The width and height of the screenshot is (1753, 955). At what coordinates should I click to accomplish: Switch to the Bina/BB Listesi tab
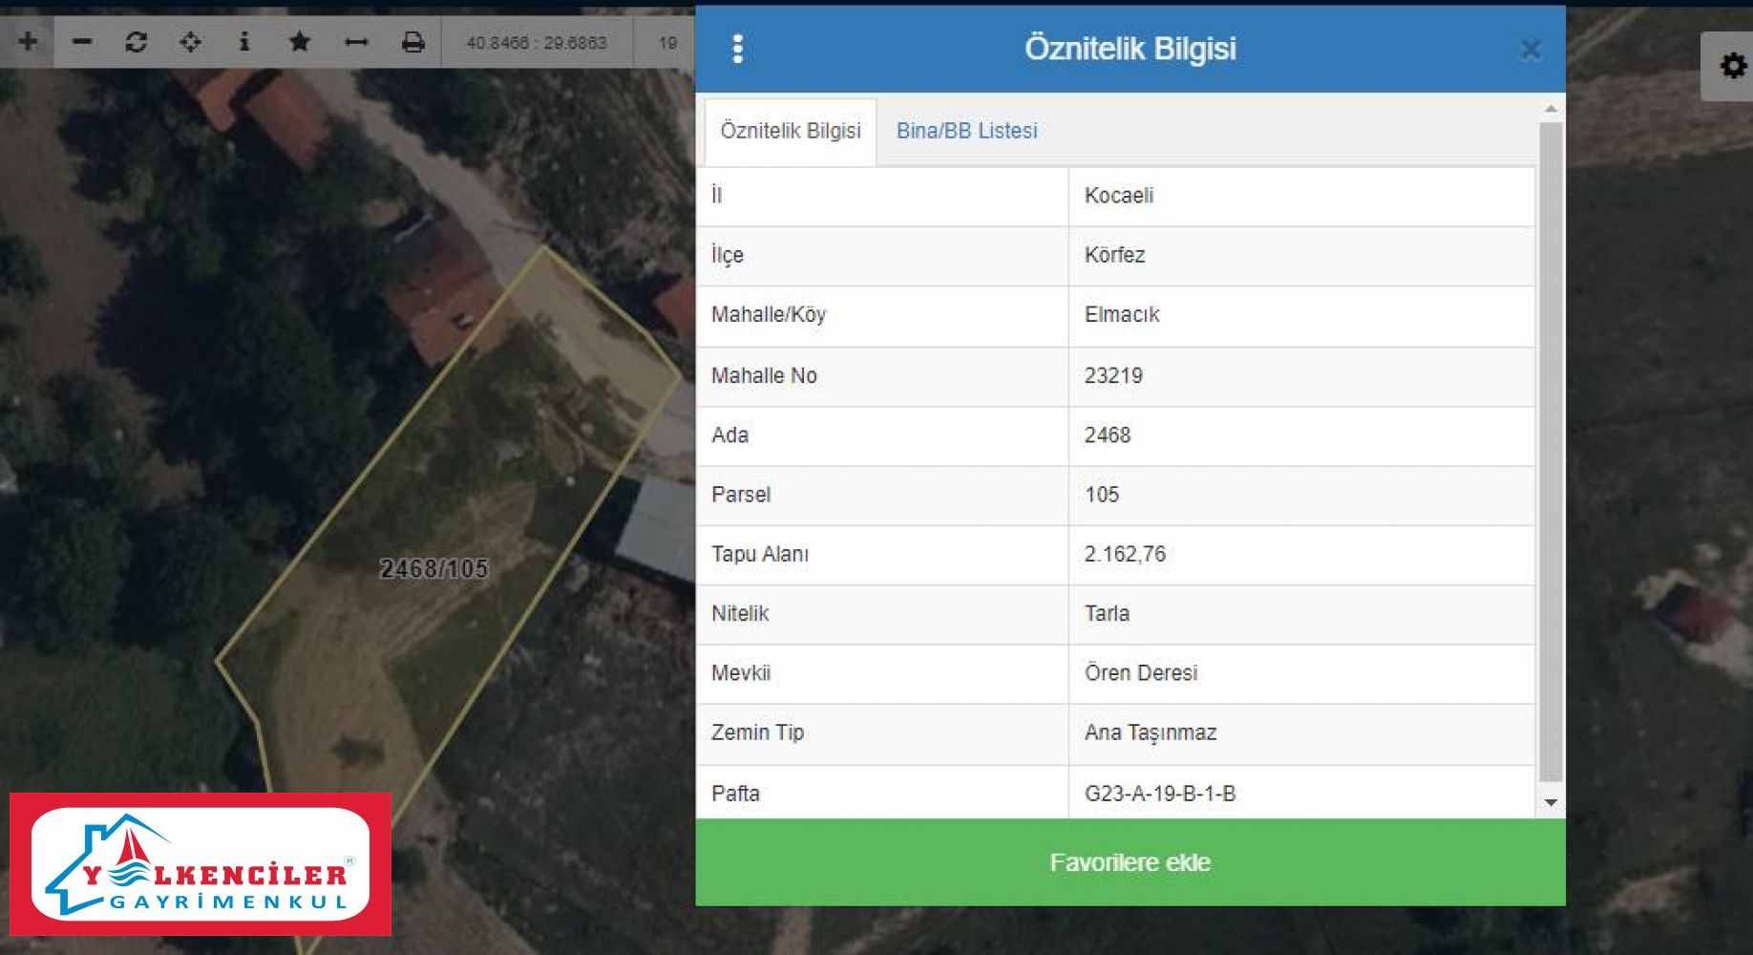click(966, 131)
